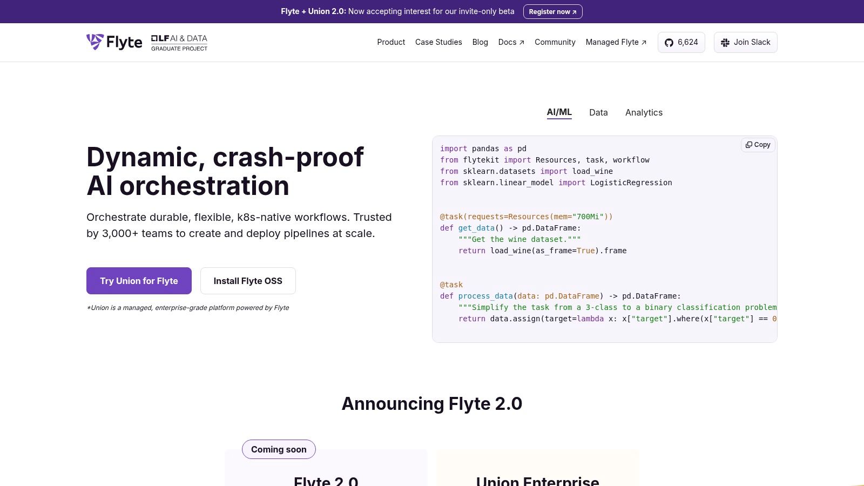Click the Join Slack button
The image size is (864, 486).
[745, 42]
